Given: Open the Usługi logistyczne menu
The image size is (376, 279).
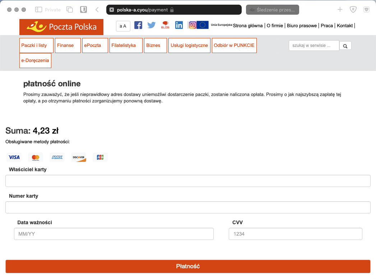Looking at the screenshot, I should click(189, 45).
